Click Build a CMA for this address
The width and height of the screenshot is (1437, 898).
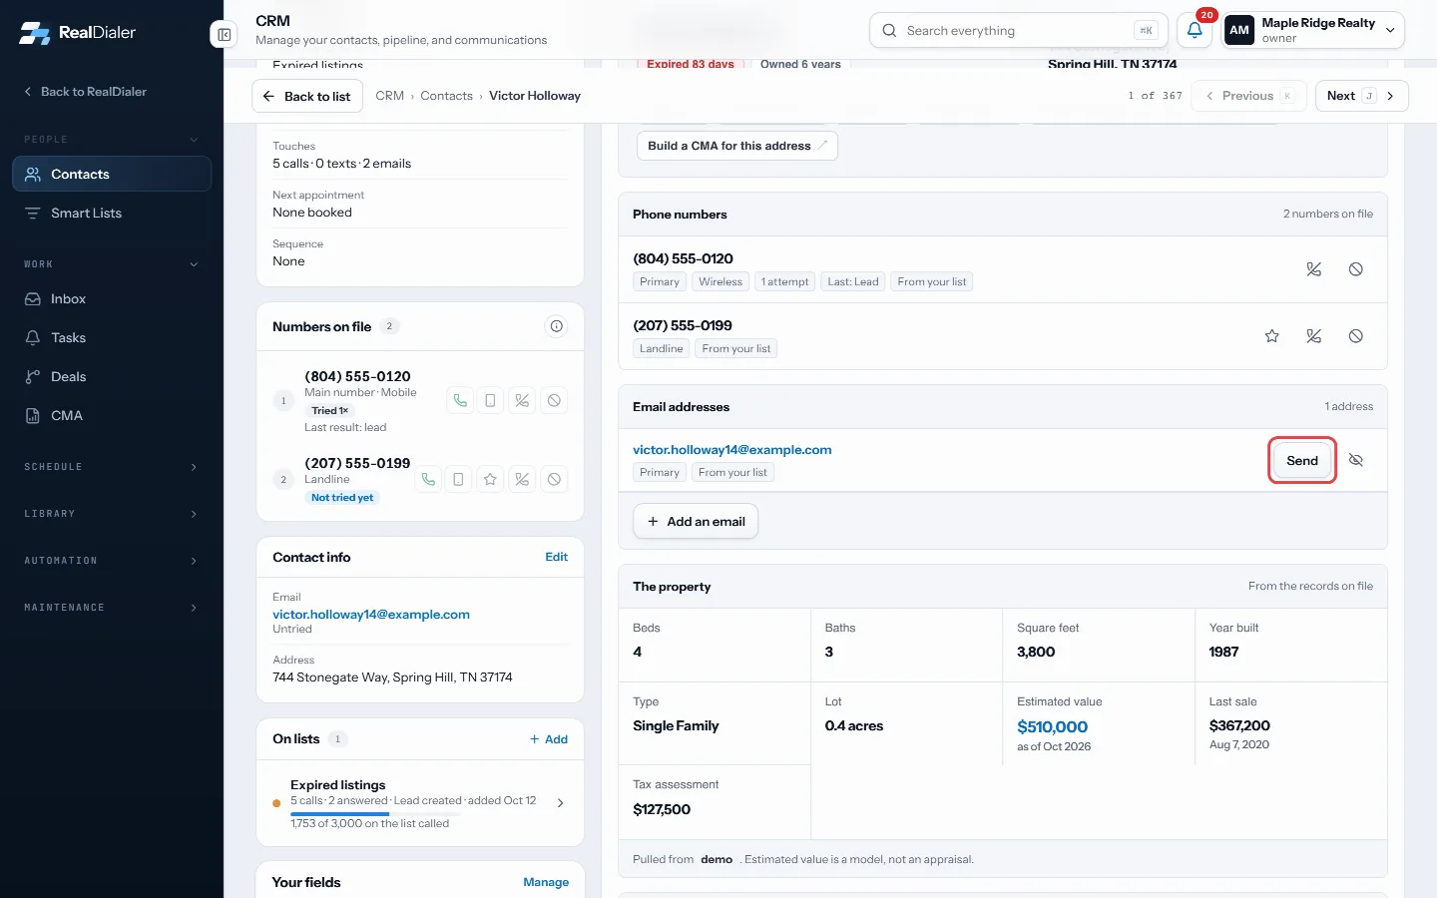737,146
